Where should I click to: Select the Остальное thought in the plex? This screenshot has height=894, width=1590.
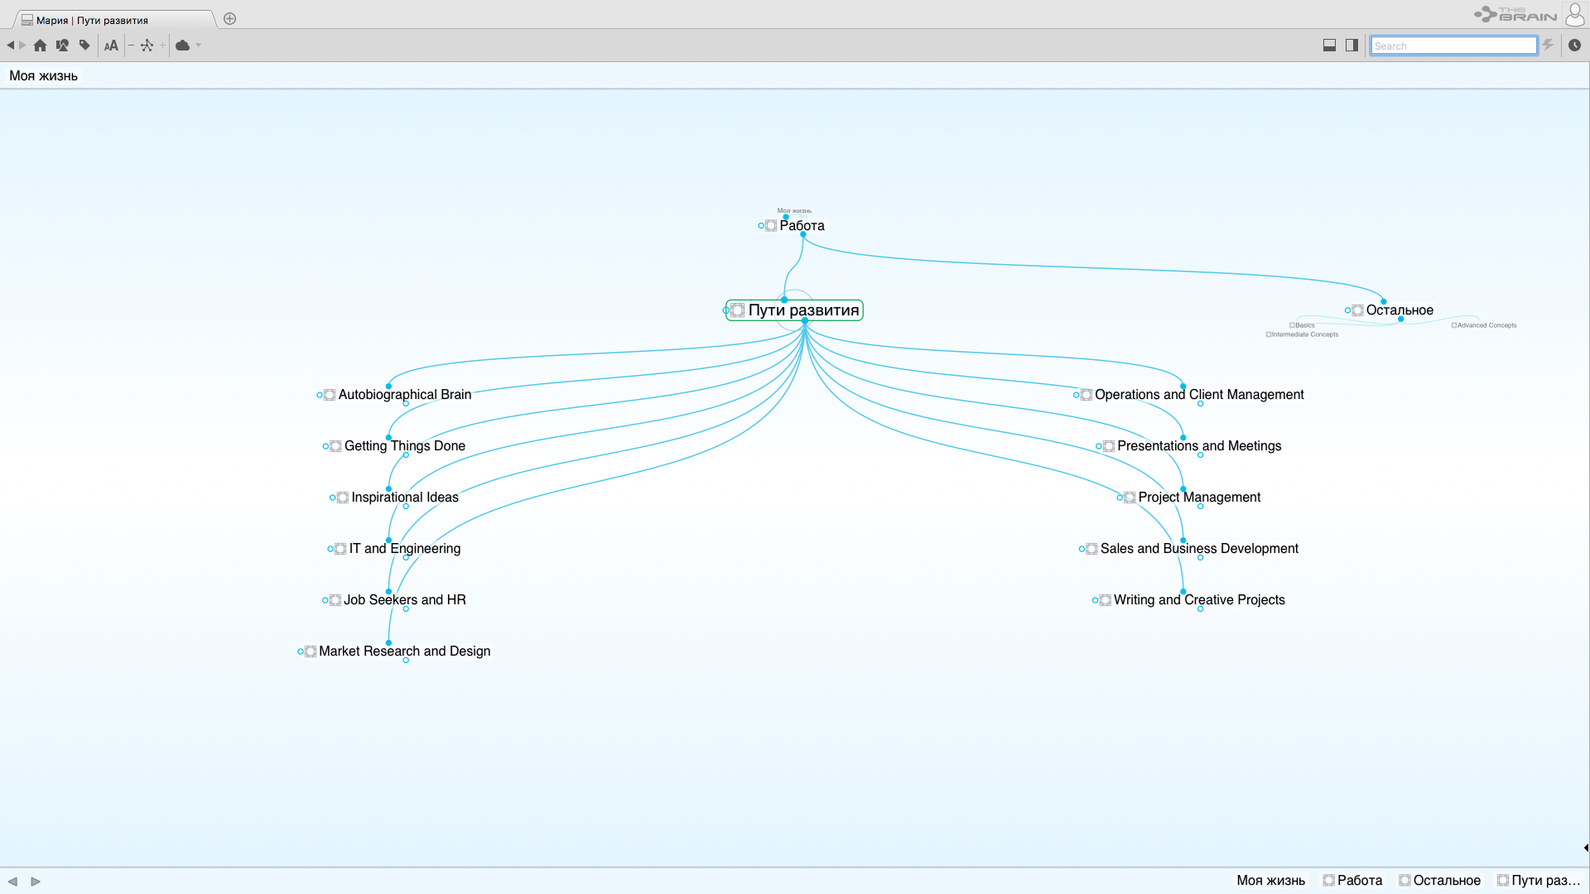[x=1400, y=310]
